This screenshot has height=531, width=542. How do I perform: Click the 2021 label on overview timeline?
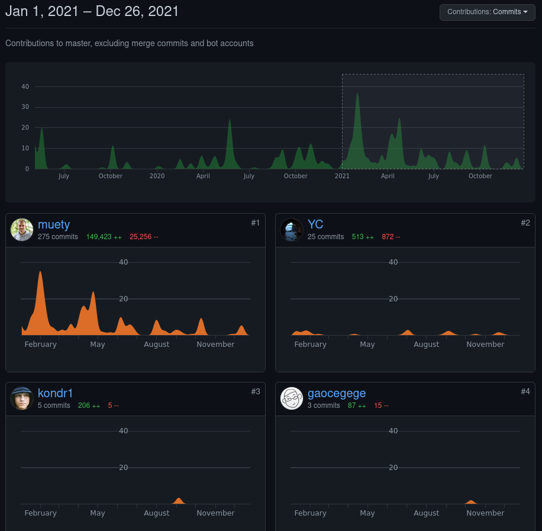pyautogui.click(x=342, y=176)
